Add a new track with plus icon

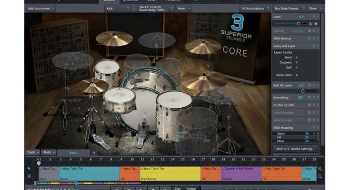(x=94, y=152)
